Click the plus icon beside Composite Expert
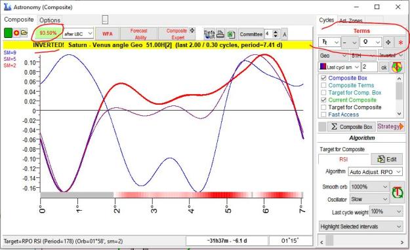 (x=192, y=31)
